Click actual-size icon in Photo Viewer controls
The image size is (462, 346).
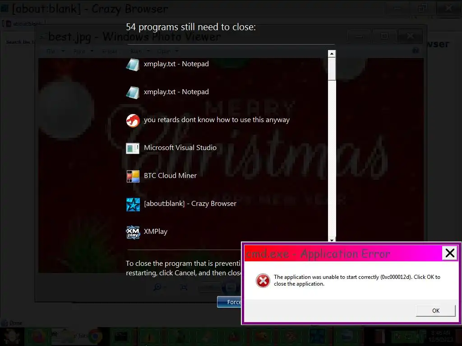tap(184, 287)
